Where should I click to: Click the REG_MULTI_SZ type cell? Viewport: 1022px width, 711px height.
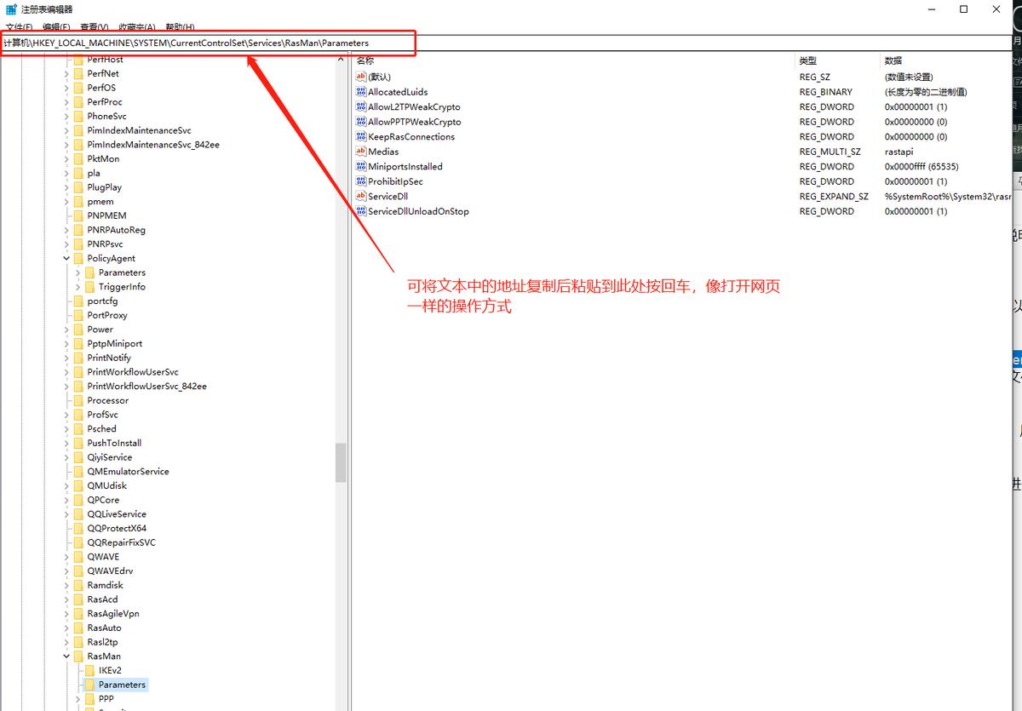[830, 152]
